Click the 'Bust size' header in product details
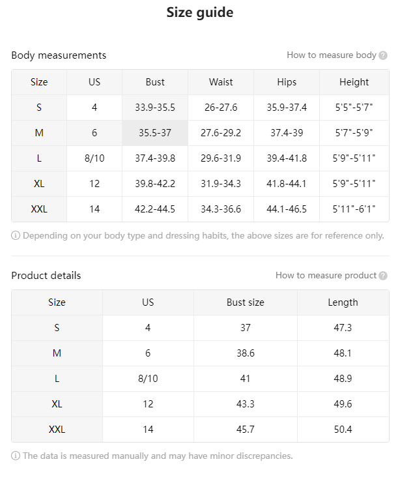This screenshot has height=483, width=398. point(246,302)
